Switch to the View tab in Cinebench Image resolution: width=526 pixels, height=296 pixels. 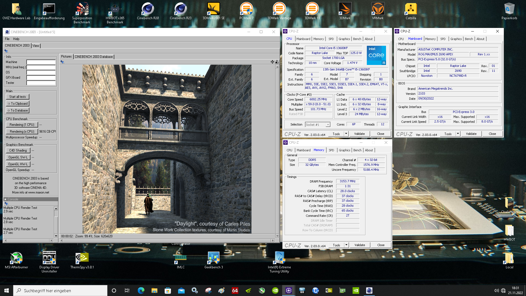pyautogui.click(x=36, y=46)
